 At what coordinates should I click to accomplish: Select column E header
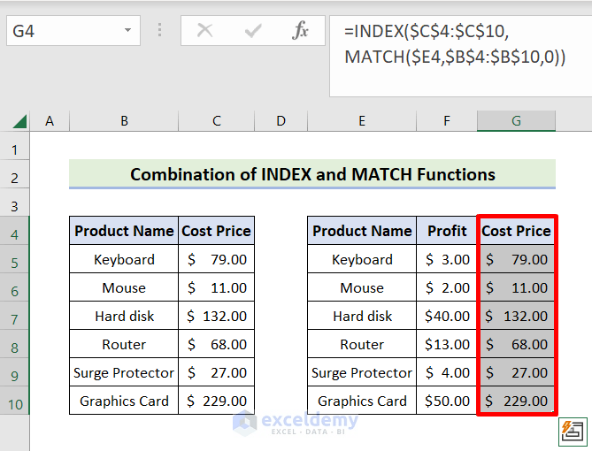[x=362, y=121]
